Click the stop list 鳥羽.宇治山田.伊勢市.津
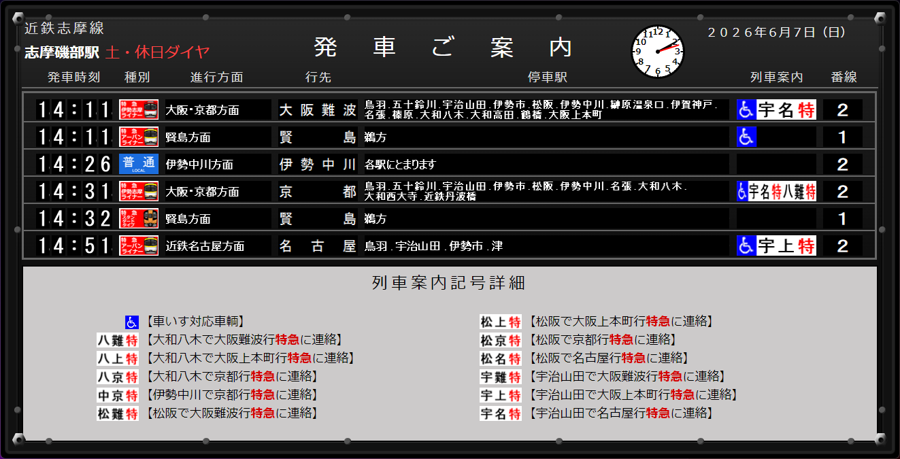Image resolution: width=900 pixels, height=459 pixels. coord(434,246)
